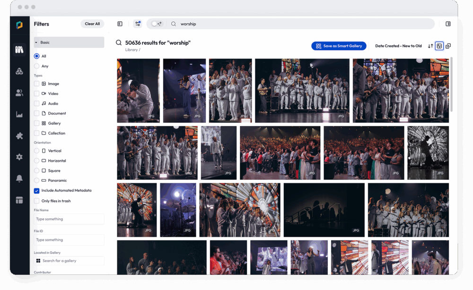The image size is (473, 290).
Task: Click the Save as Smart Gallery button
Action: coord(339,46)
